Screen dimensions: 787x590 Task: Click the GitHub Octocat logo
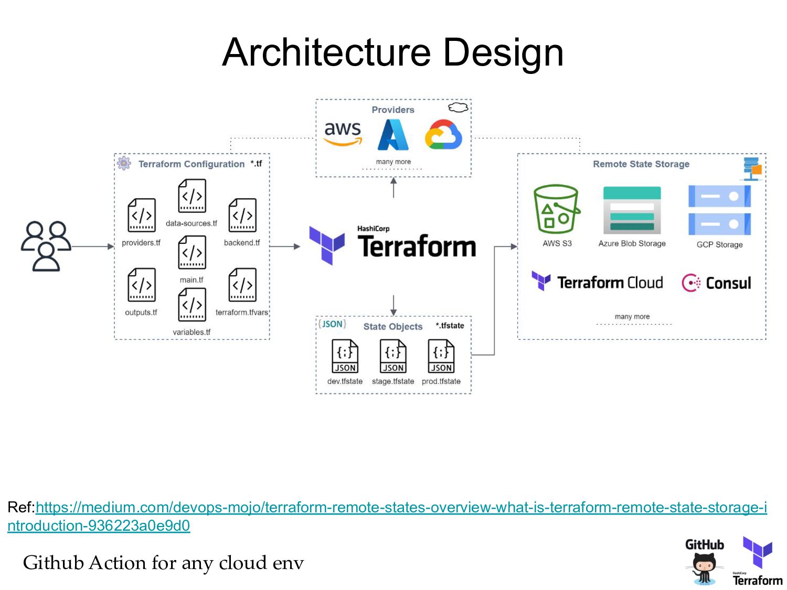704,562
